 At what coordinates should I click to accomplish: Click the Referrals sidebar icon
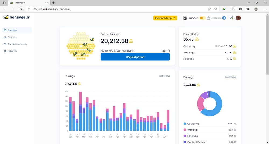tap(5, 51)
